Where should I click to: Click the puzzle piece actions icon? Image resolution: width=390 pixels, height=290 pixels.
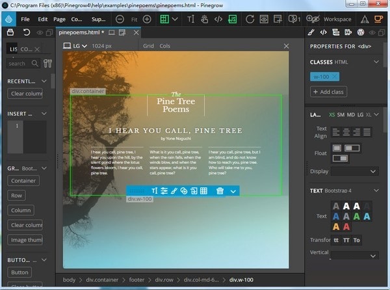pos(348,33)
